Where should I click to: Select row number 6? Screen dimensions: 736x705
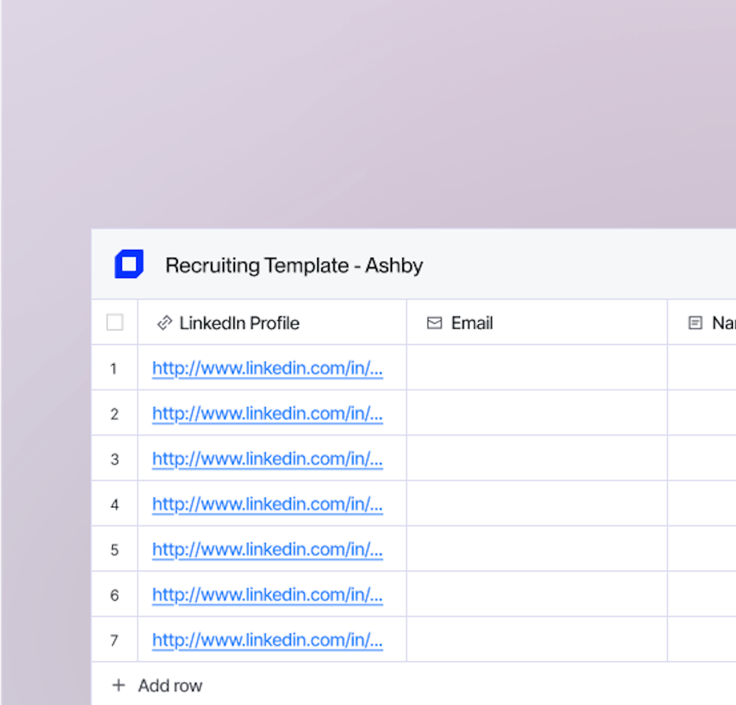pos(114,596)
